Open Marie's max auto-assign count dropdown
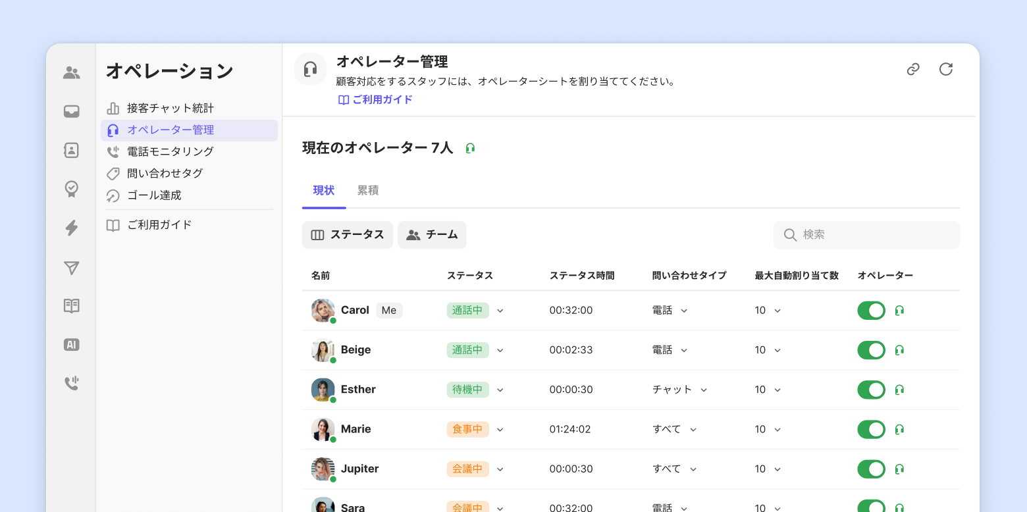This screenshot has width=1027, height=512. click(x=777, y=430)
